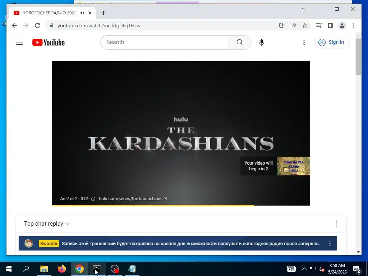The width and height of the screenshot is (368, 276).
Task: Open OBS Studio from taskbar
Action: [115, 269]
